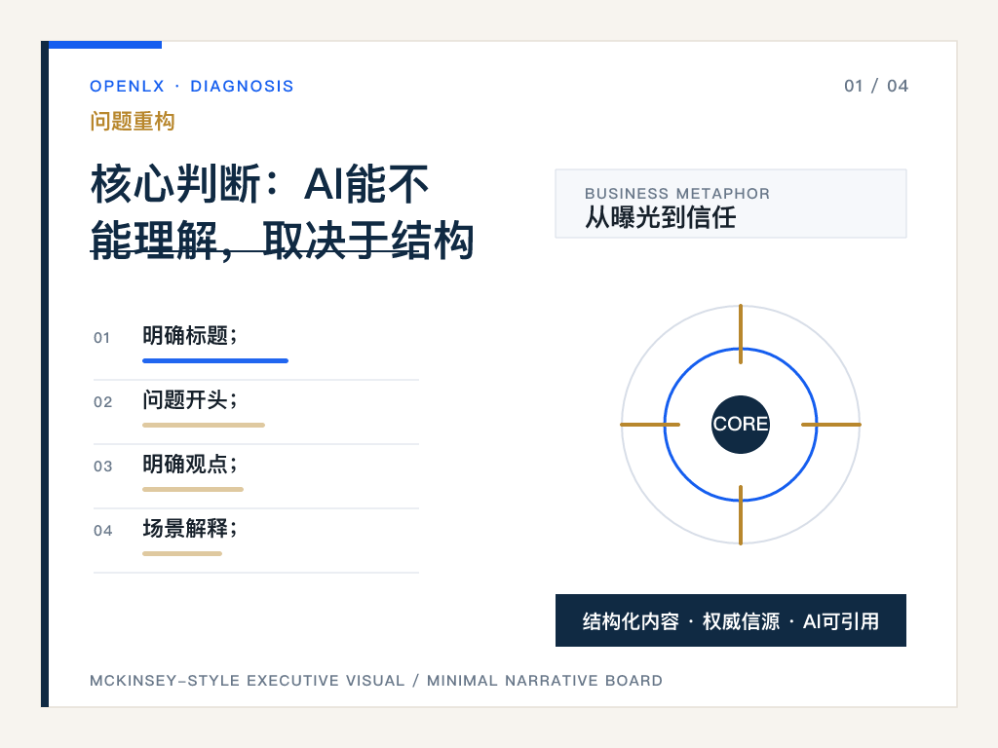Image resolution: width=998 pixels, height=748 pixels.
Task: Select the 从曝光到信任 text
Action: click(660, 217)
